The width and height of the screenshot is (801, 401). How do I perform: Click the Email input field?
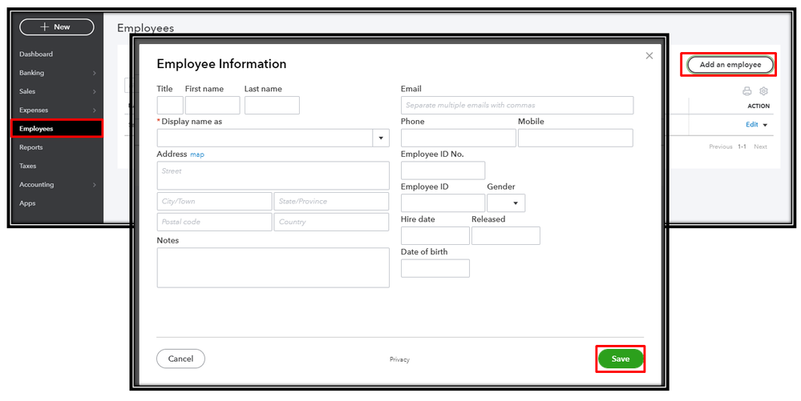pyautogui.click(x=517, y=105)
